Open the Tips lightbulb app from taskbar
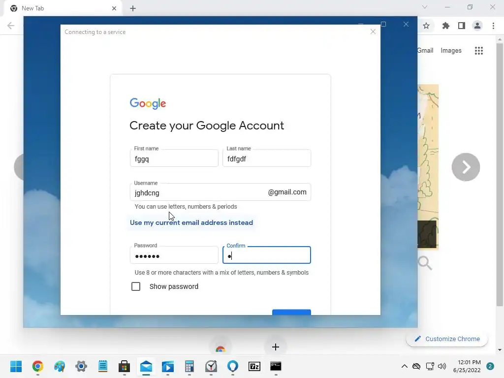The width and height of the screenshot is (504, 378). coord(233,366)
